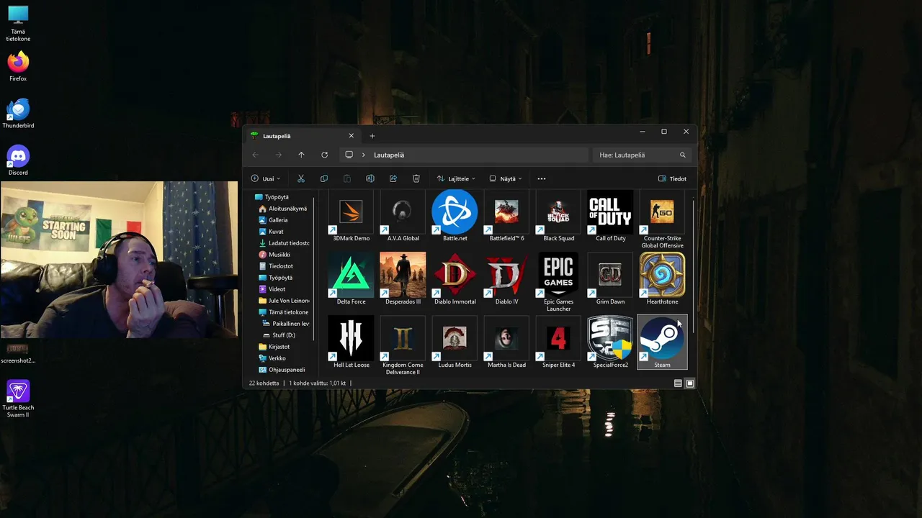Select the Epic Games Launcher shortcut

click(x=558, y=283)
